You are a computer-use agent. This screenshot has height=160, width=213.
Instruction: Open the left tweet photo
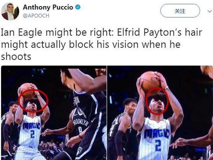pos(54,113)
